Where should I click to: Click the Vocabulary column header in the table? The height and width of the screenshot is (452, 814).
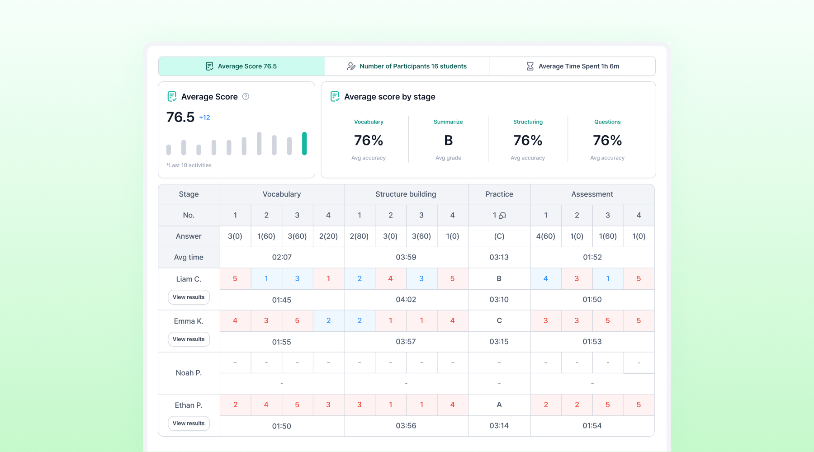coord(282,194)
